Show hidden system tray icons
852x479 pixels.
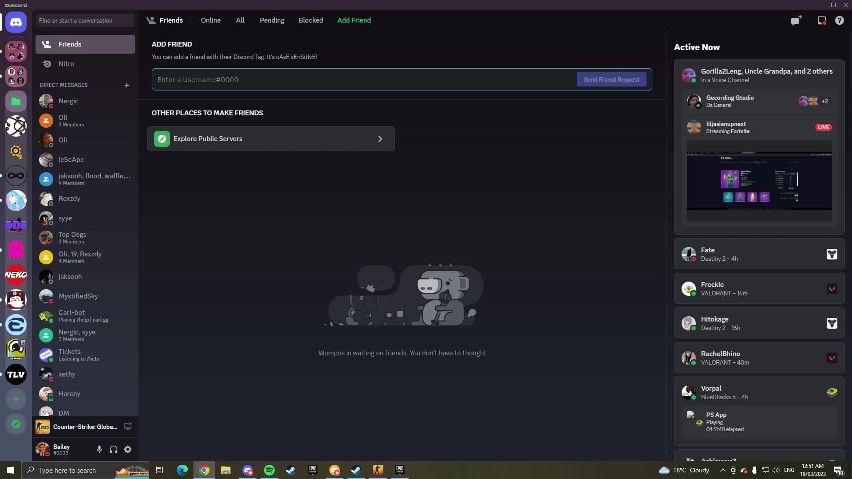click(x=722, y=470)
